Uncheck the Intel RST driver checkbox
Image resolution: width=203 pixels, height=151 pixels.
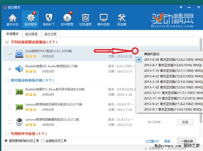(x=10, y=54)
